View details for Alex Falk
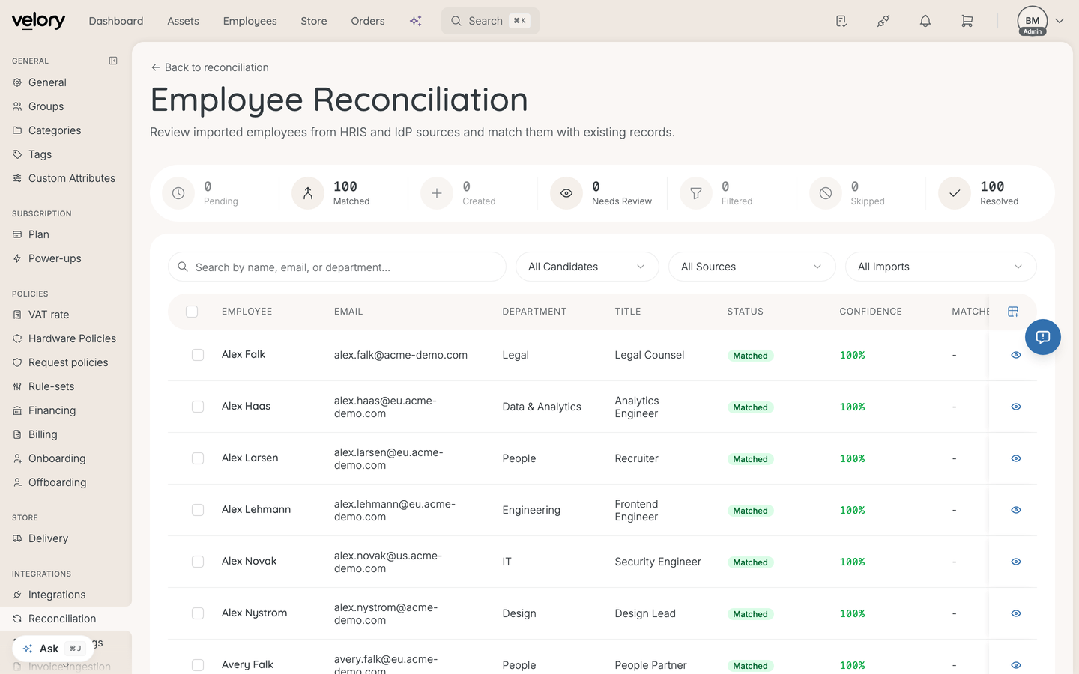The image size is (1079, 674). 1016,355
